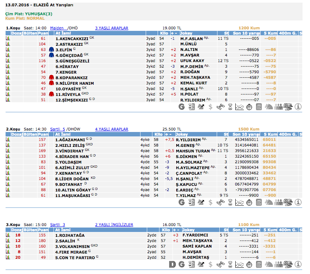Image resolution: width=310 pixels, height=274 pixels.
Task: Open the stopwatch icon under race 2
Action: pos(249,202)
